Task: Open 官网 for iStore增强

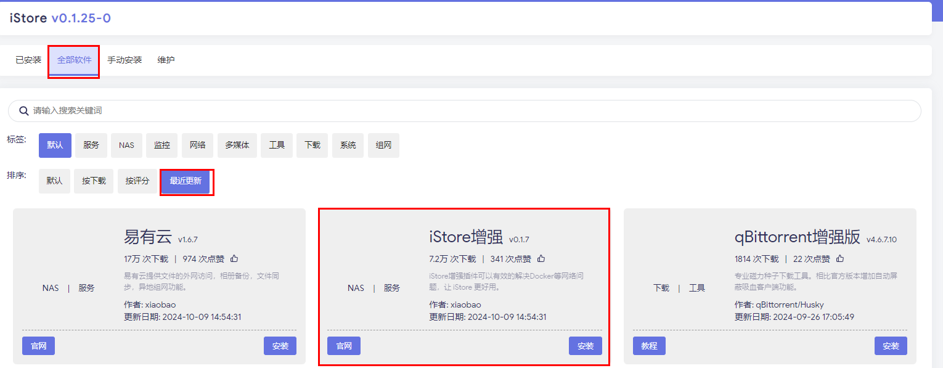Action: pos(344,346)
